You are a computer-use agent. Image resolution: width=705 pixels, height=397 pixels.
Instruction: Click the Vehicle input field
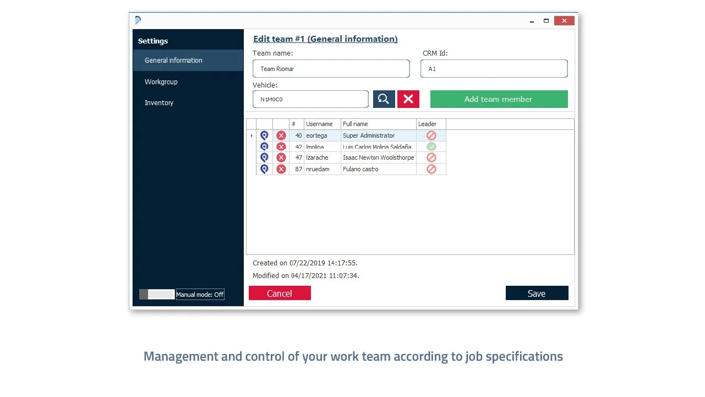(310, 99)
